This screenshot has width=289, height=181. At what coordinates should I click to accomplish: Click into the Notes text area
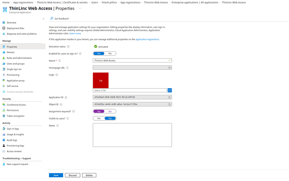(132, 135)
